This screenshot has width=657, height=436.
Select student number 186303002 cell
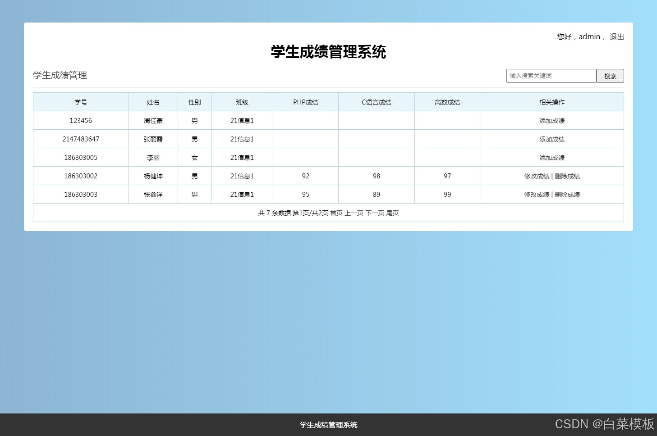pyautogui.click(x=81, y=176)
